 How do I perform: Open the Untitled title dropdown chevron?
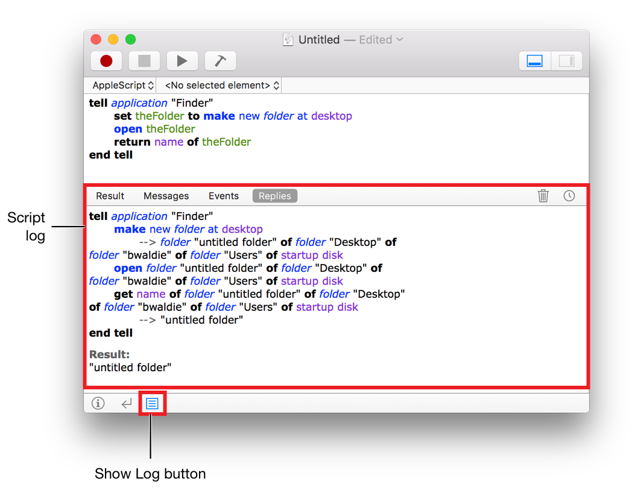coord(400,39)
